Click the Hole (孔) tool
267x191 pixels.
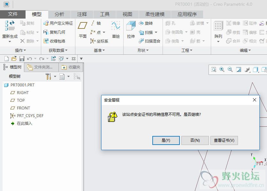[x=170, y=23]
